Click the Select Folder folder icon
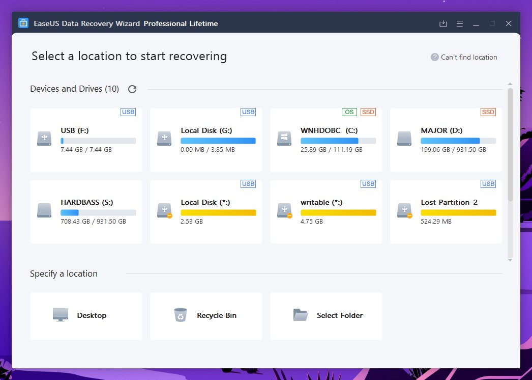532x380 pixels. (301, 315)
